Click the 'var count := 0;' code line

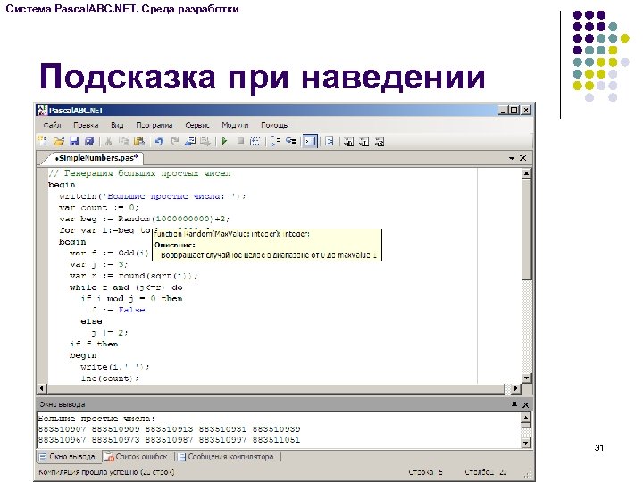99,207
